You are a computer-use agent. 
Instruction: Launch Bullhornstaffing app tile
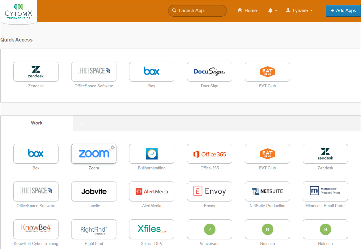click(x=152, y=154)
